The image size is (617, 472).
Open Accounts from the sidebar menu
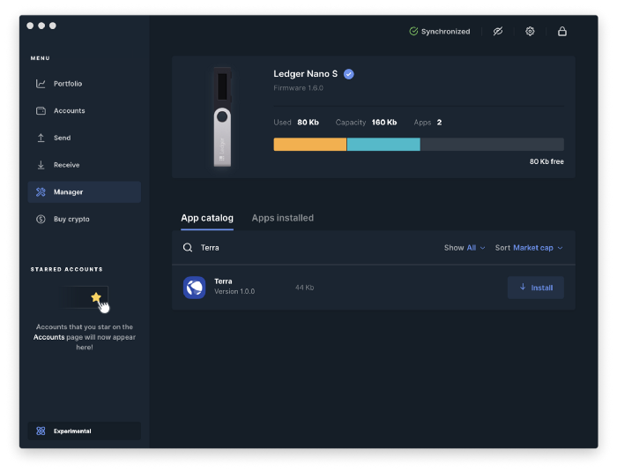85,110
